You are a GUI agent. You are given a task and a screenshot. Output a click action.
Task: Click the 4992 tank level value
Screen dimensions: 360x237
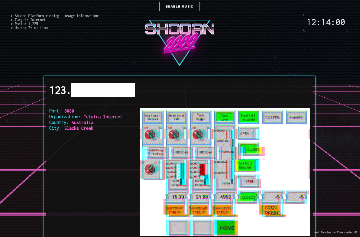coord(225,197)
